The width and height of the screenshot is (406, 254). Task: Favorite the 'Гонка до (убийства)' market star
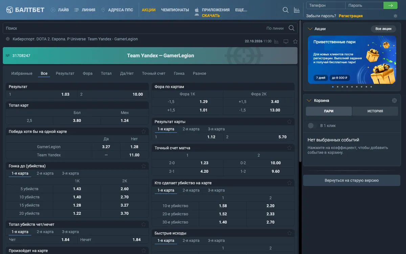point(143,166)
